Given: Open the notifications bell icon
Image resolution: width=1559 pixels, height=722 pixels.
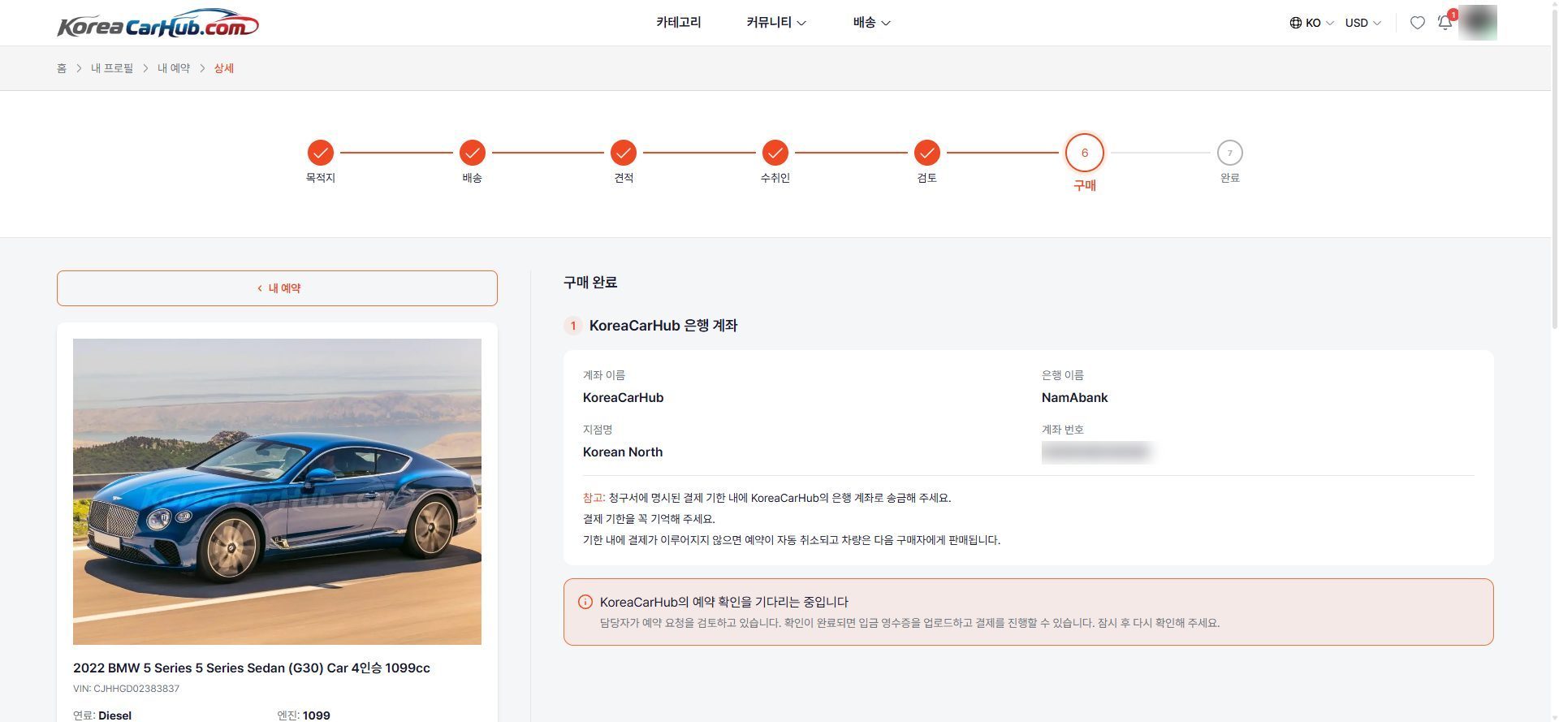Looking at the screenshot, I should pyautogui.click(x=1445, y=22).
